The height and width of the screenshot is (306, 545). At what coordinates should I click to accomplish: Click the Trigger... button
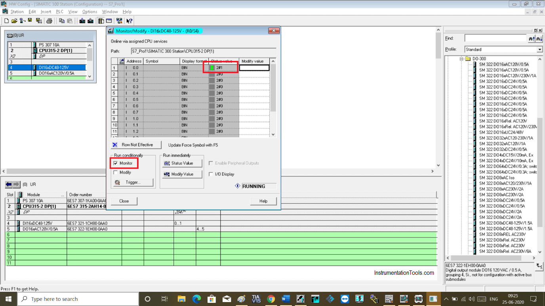133,182
